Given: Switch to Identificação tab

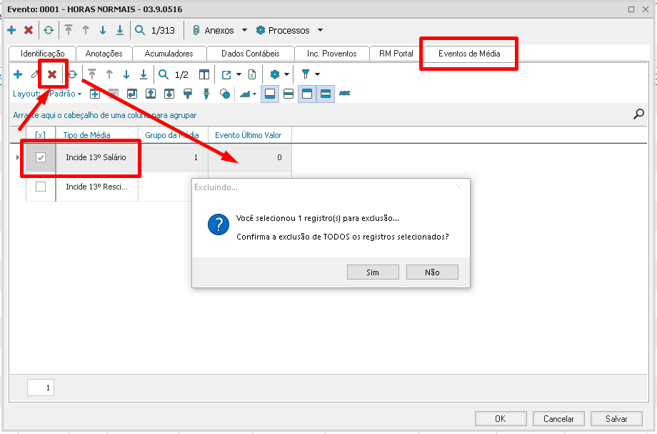Looking at the screenshot, I should 42,54.
